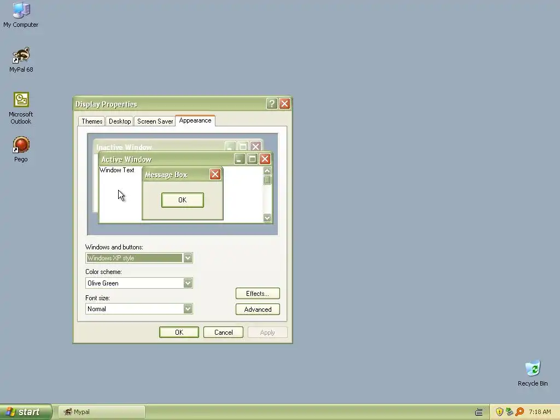Click the preview scrollbar up arrow
This screenshot has height=420, width=560.
click(267, 171)
